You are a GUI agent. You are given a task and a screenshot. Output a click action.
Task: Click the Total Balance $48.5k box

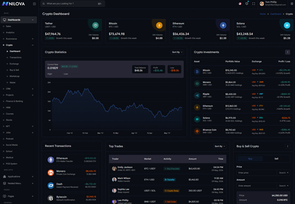pos(140,69)
